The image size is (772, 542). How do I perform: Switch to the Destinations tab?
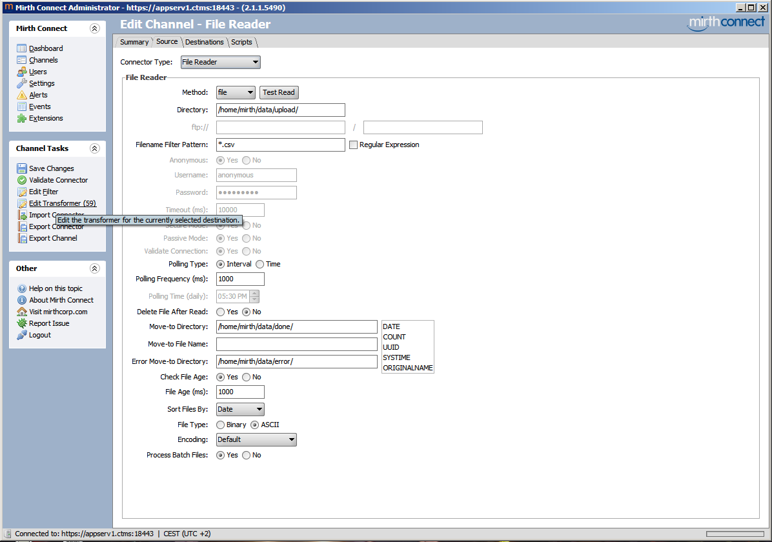coord(205,43)
